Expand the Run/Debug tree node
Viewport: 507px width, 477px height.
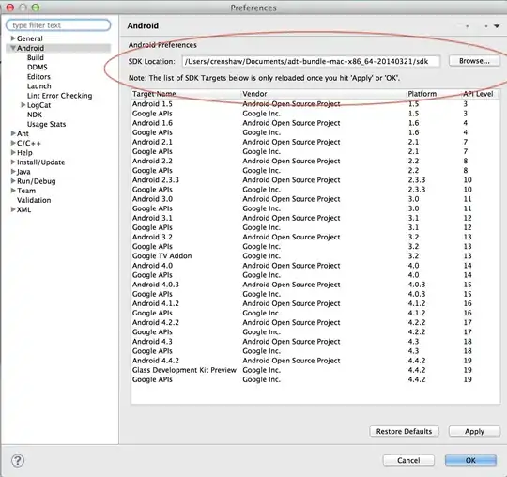pos(13,181)
